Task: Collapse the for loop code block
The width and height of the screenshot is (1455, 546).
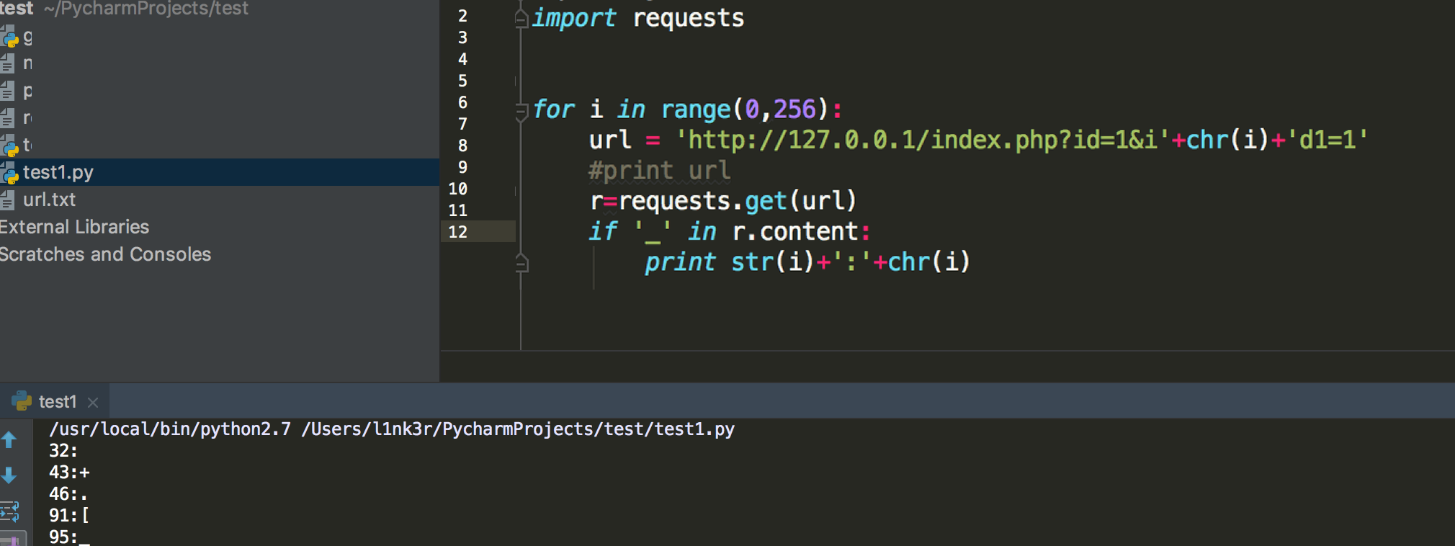Action: 521,110
